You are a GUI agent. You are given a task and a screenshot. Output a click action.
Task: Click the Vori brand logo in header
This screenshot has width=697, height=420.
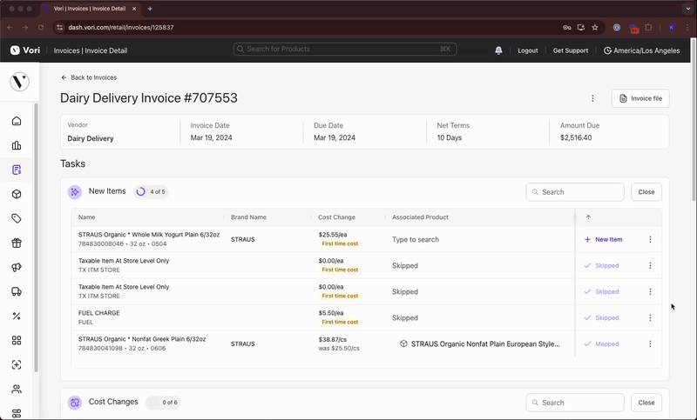[x=25, y=50]
